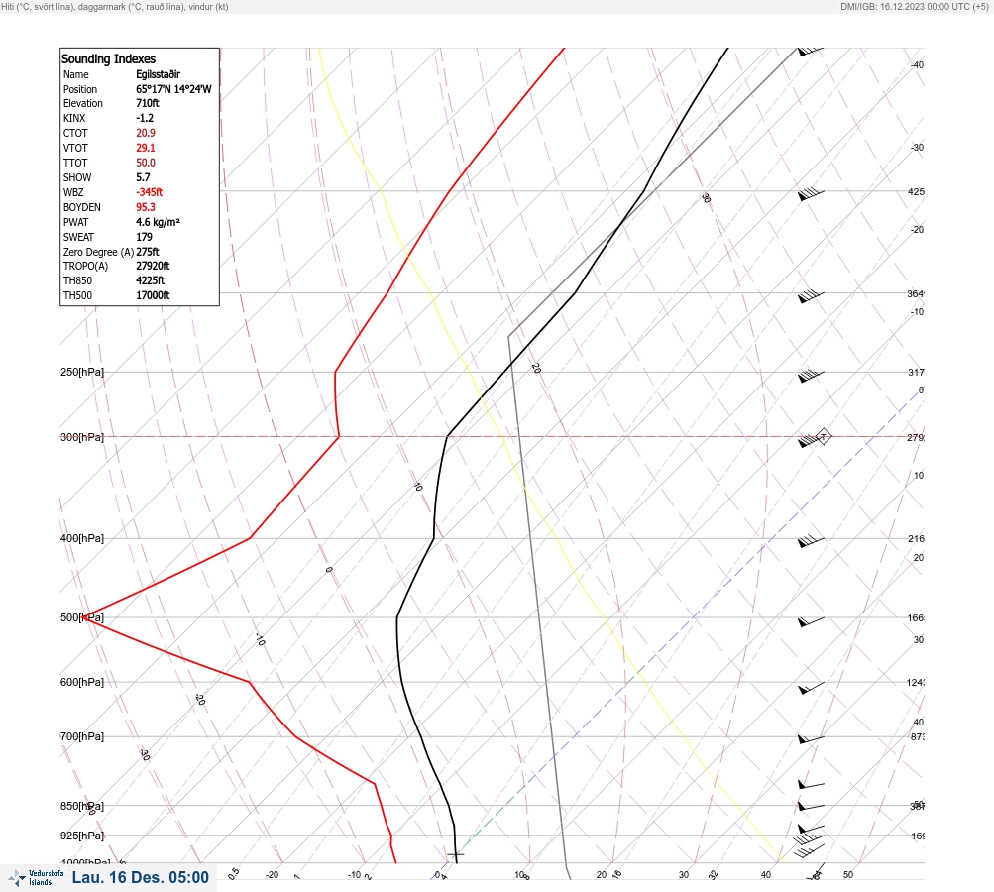This screenshot has height=892, width=994.
Task: Click the TTOT value '50.0'
Action: pyautogui.click(x=145, y=163)
